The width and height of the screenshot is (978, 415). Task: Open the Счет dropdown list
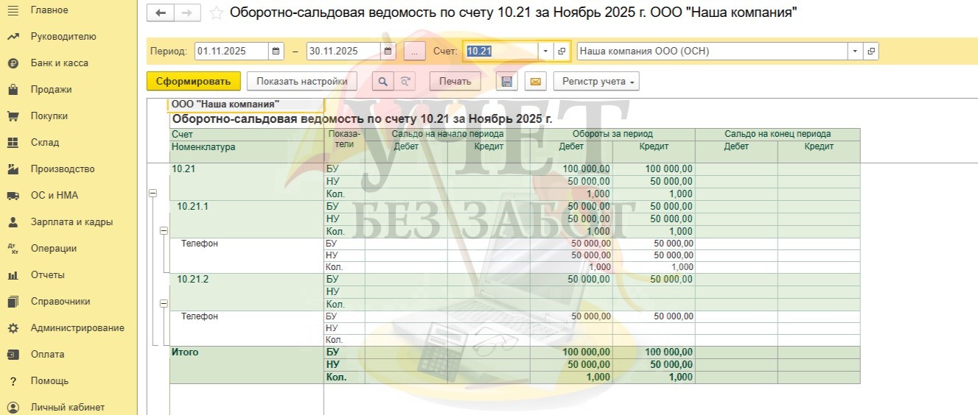click(545, 52)
